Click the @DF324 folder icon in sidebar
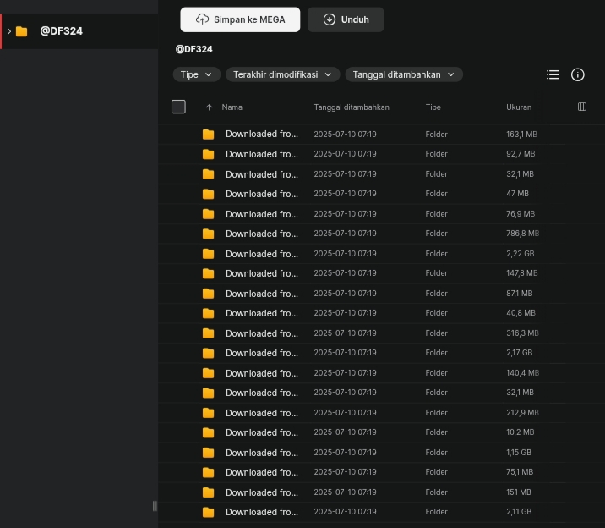 (x=22, y=31)
